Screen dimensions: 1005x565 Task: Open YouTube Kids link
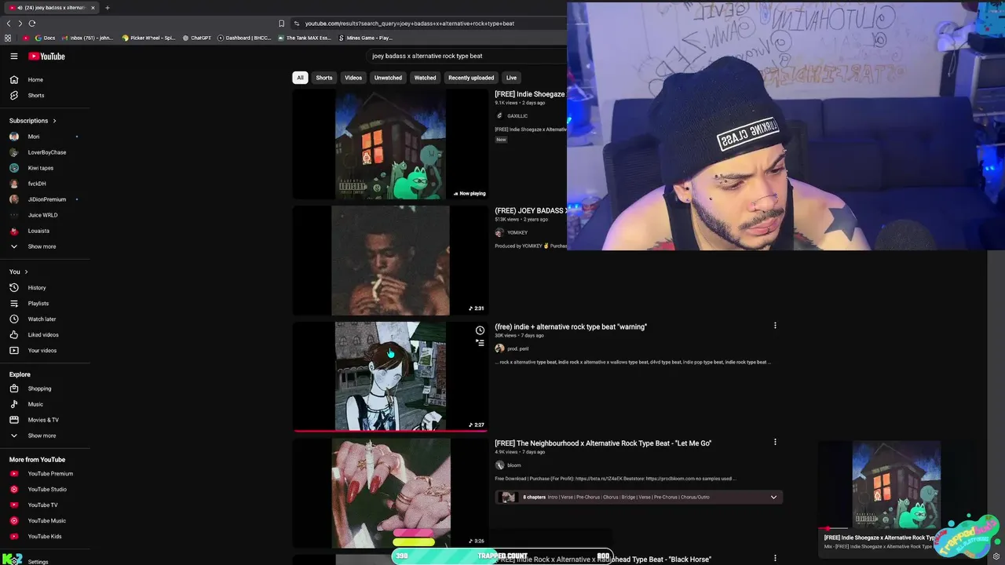(35, 536)
